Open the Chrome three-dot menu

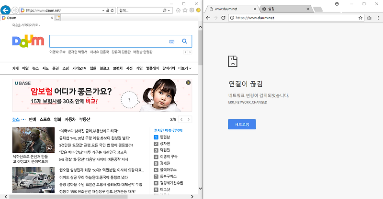(378, 18)
